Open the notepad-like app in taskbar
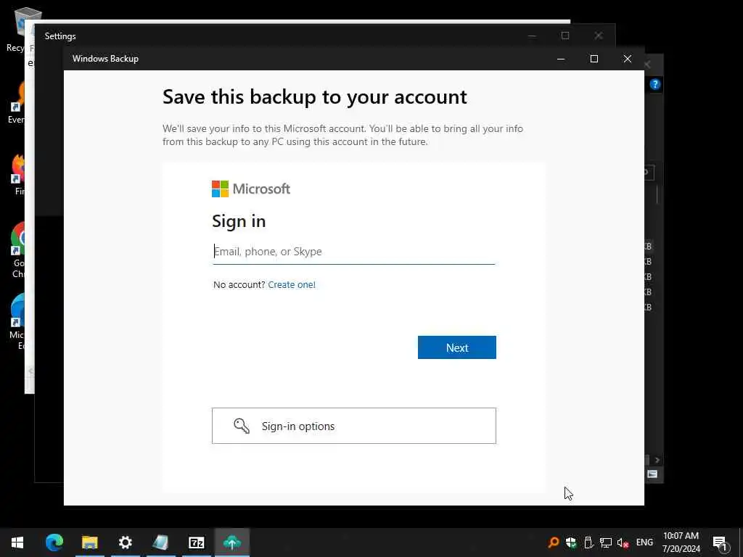 point(160,542)
